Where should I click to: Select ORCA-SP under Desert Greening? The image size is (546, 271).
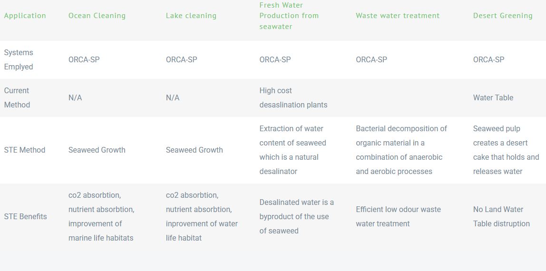pos(488,59)
